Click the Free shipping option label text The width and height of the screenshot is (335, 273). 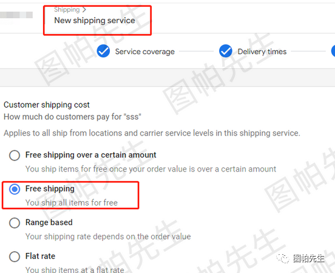[50, 188]
